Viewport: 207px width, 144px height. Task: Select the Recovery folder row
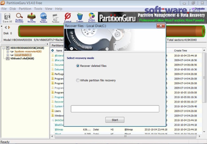click(57, 102)
